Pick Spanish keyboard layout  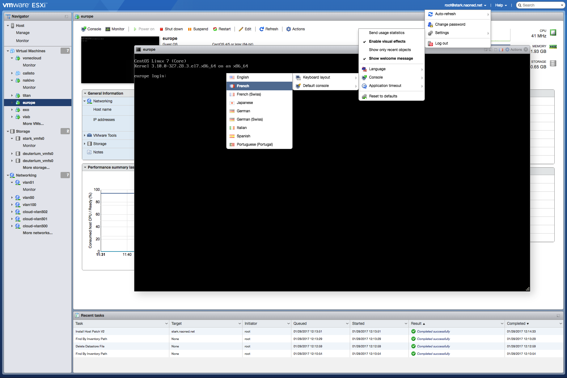click(259, 136)
